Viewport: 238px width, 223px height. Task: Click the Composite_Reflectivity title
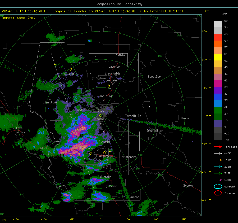pyautogui.click(x=119, y=4)
